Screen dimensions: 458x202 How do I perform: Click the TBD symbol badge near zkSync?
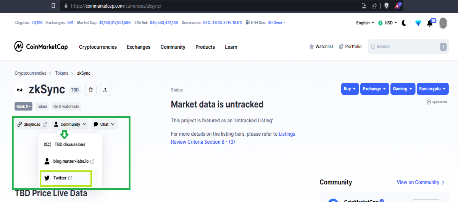click(x=75, y=90)
